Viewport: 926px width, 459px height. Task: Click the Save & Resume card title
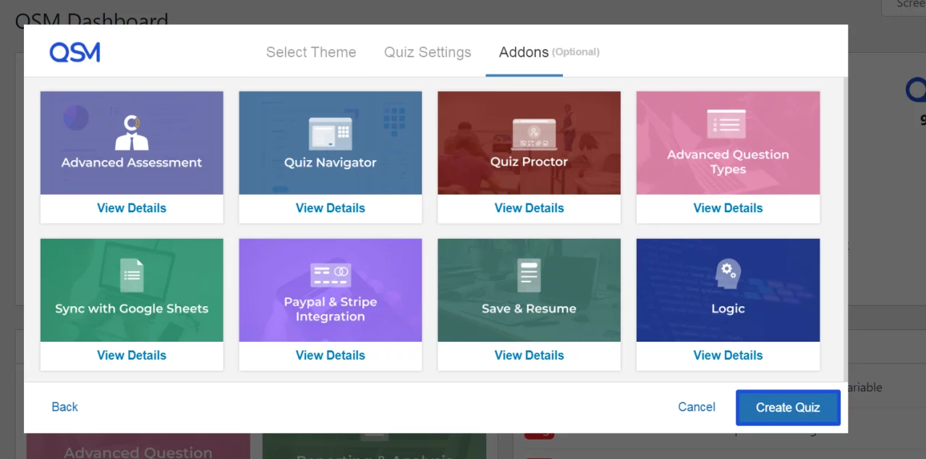point(529,308)
